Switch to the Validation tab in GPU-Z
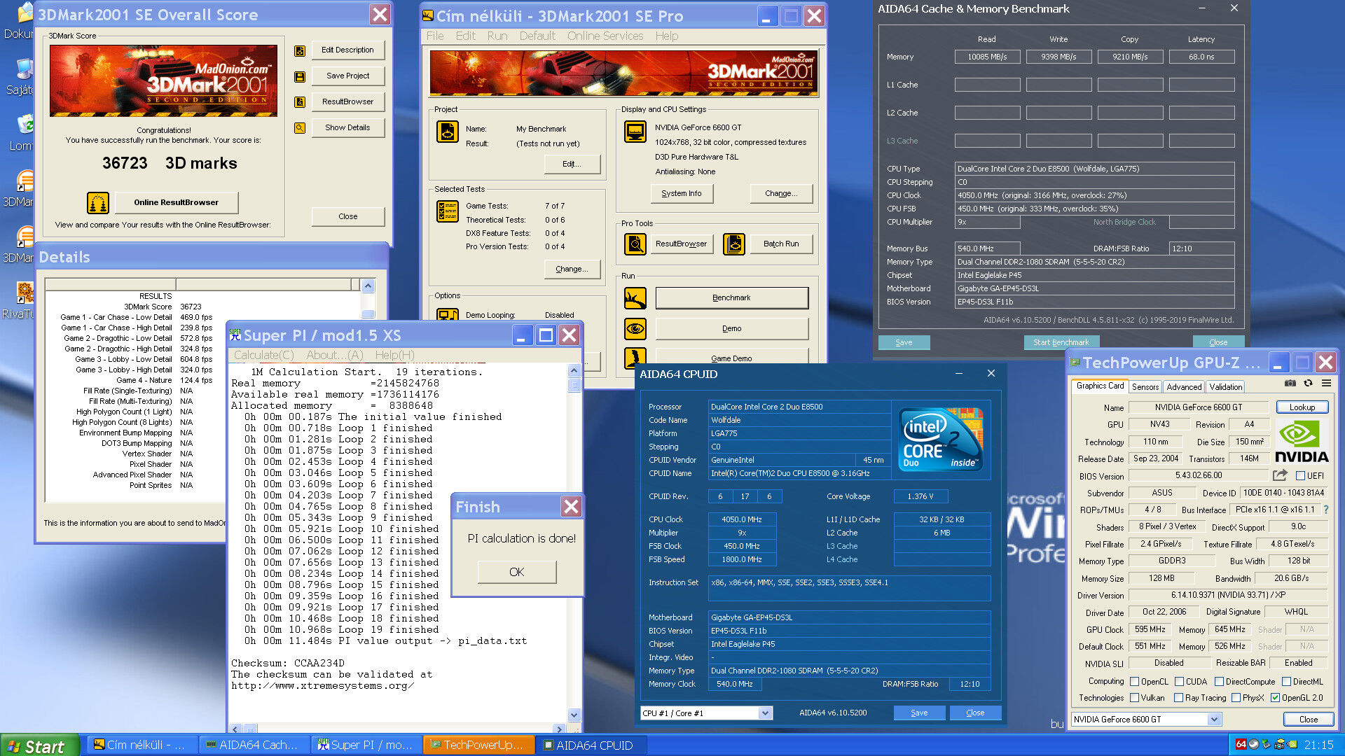 pyautogui.click(x=1226, y=386)
